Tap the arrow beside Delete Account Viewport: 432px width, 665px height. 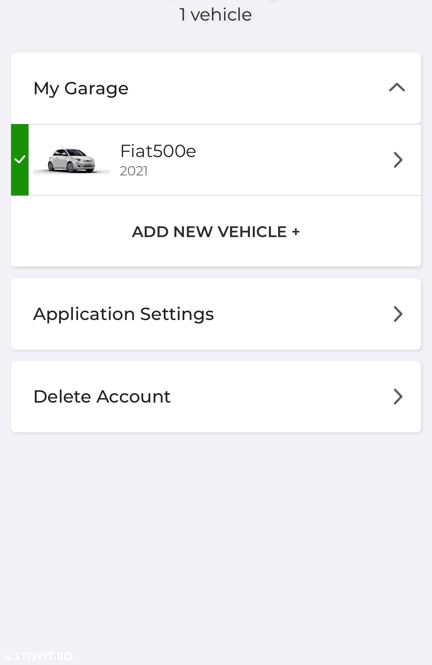tap(398, 396)
